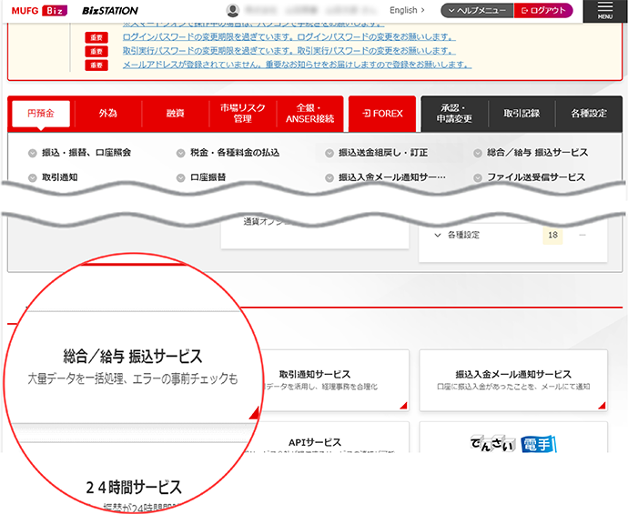Open the 振込入金メール通知サービス card
This screenshot has height=514, width=628.
point(513,380)
